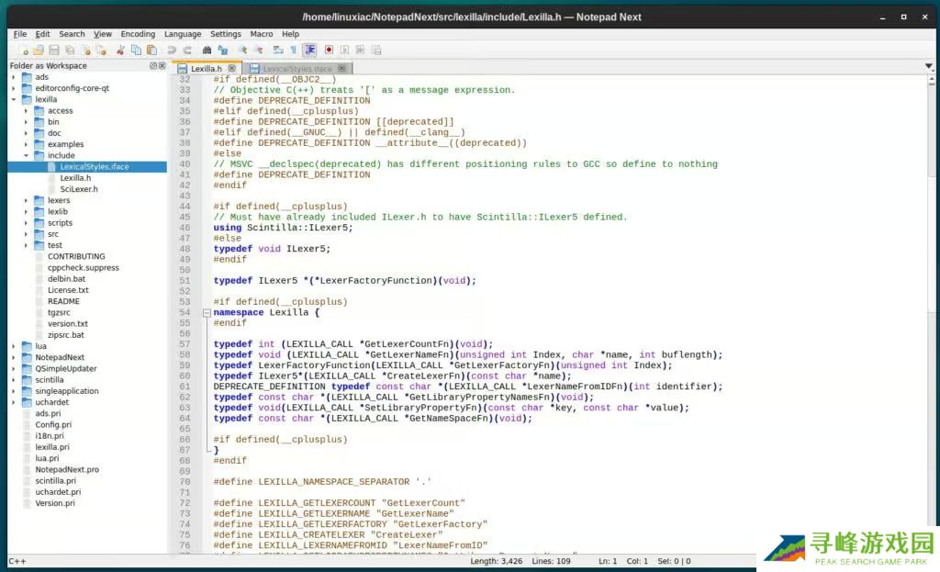Expand the scintilla folder node
The height and width of the screenshot is (572, 940).
coord(14,379)
